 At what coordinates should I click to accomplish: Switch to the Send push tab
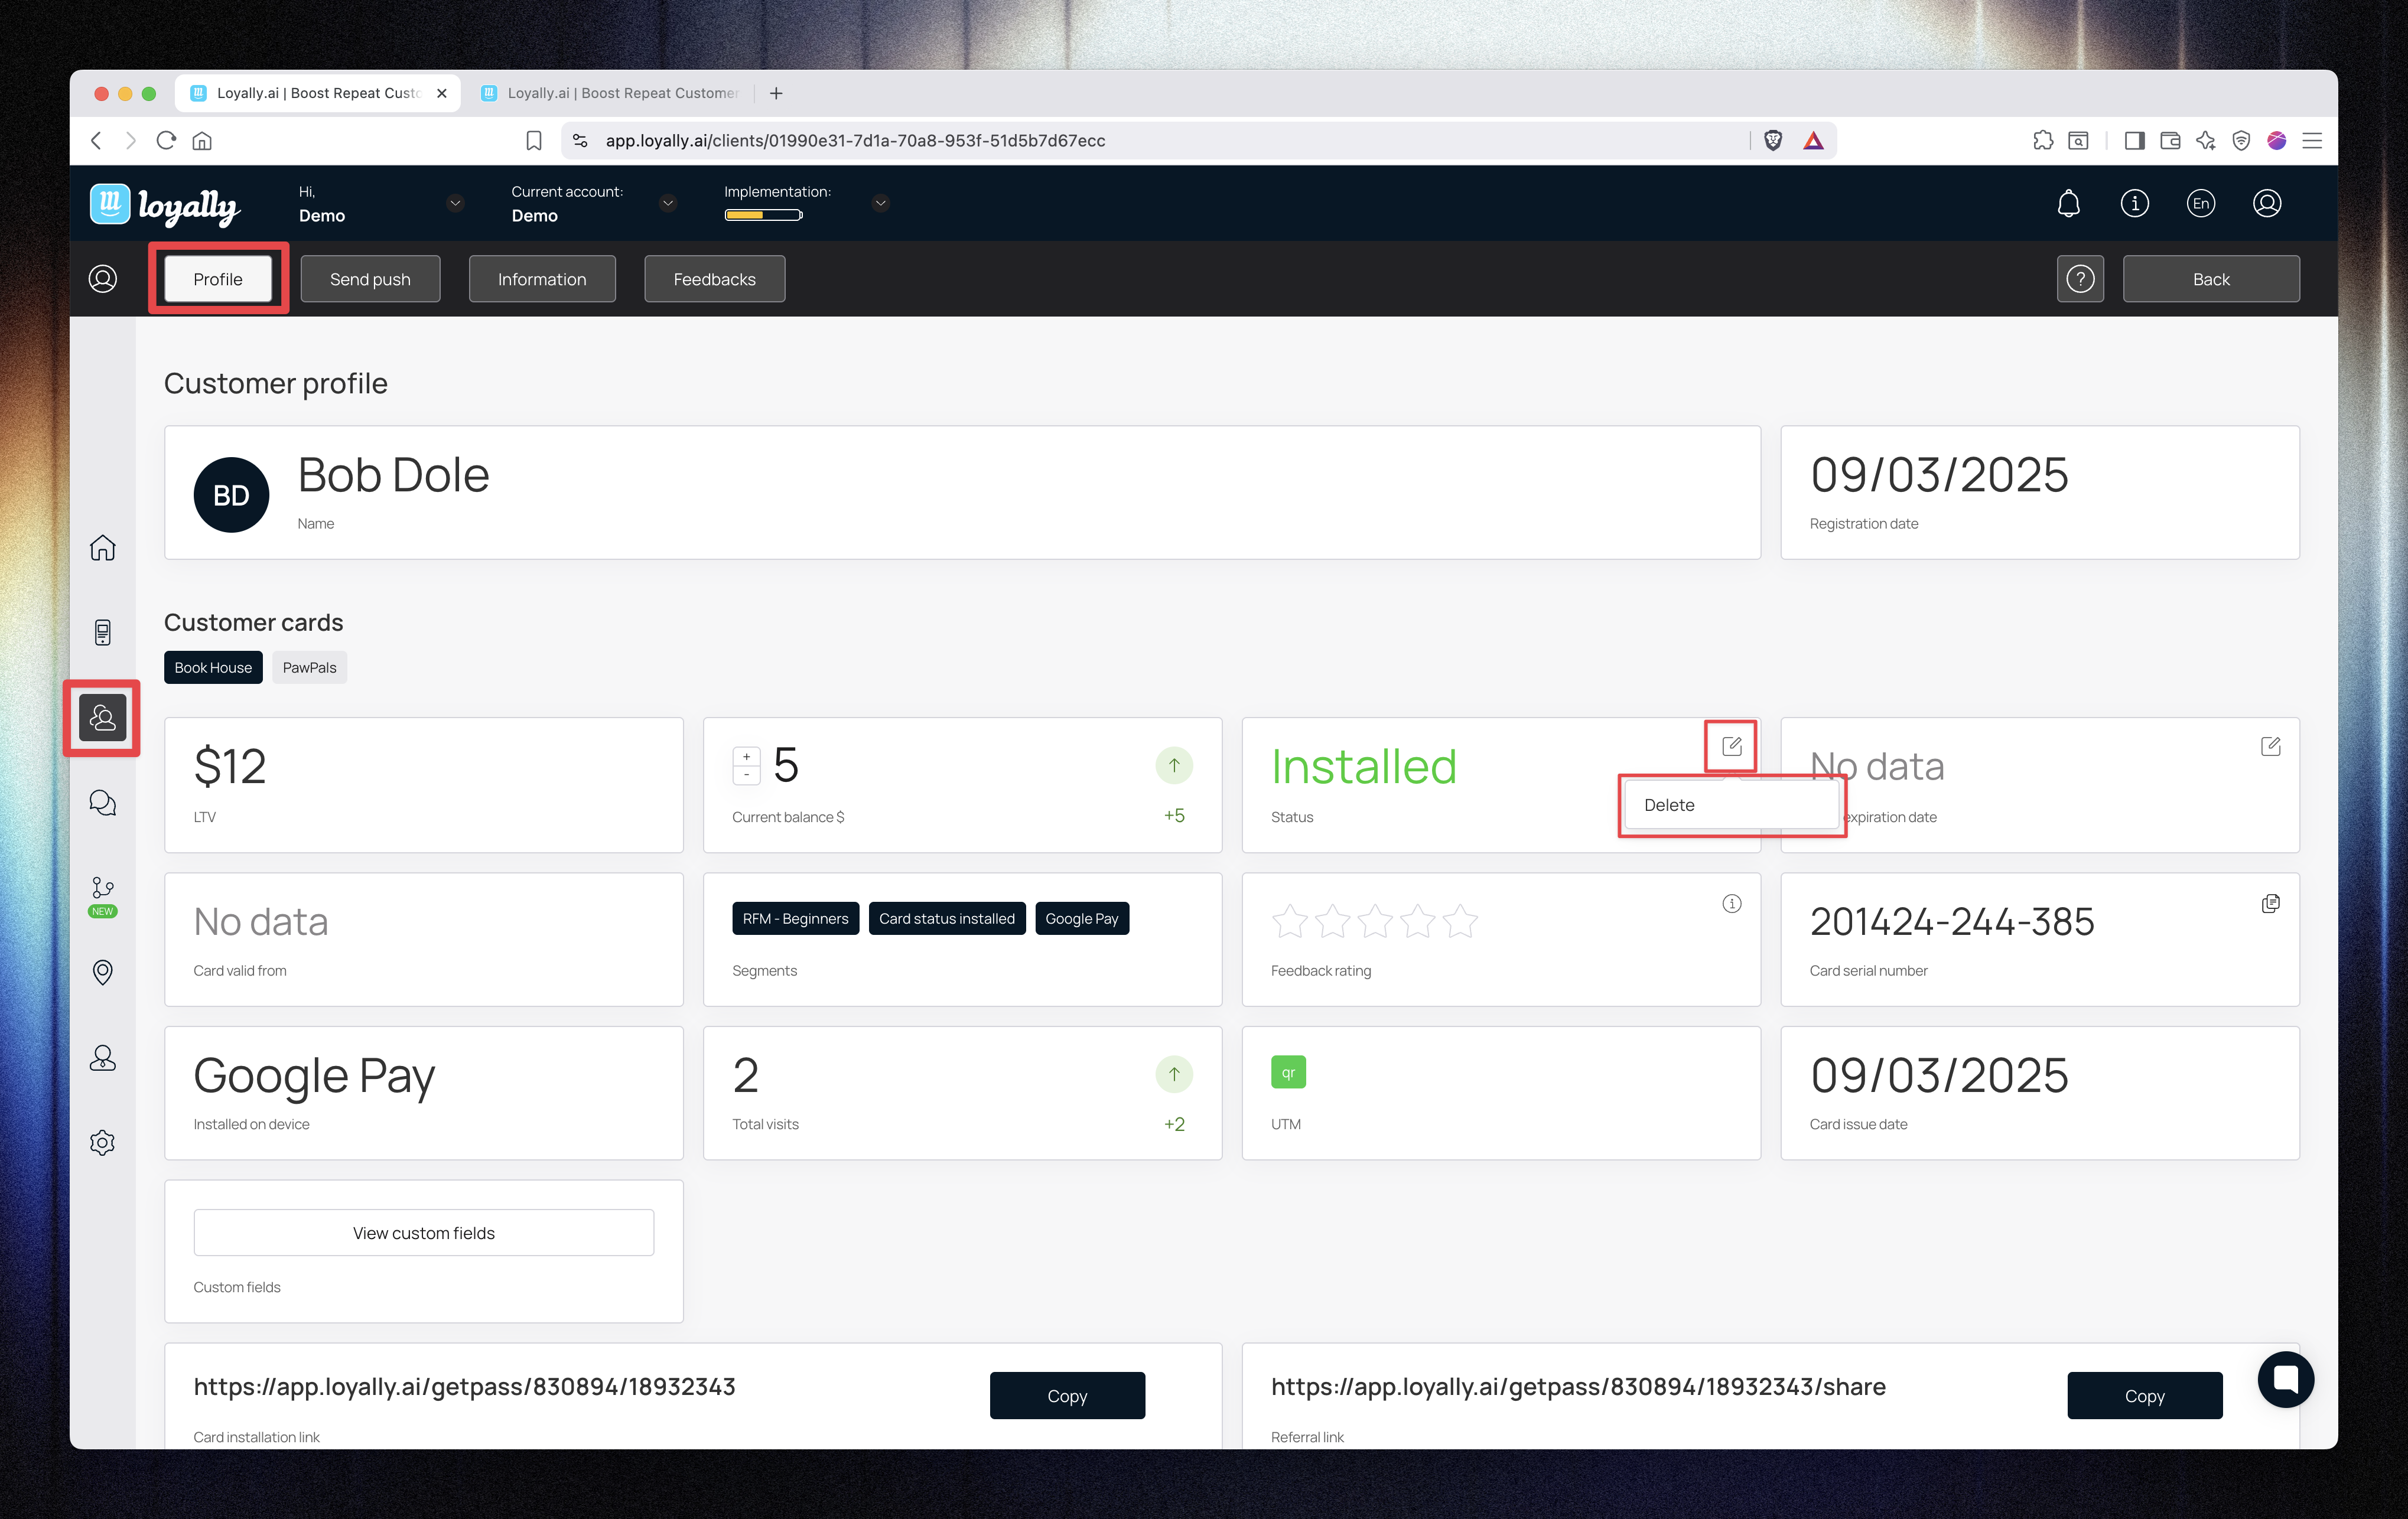pyautogui.click(x=370, y=279)
